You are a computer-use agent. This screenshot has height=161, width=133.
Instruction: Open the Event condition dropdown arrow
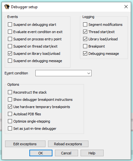point(89,73)
